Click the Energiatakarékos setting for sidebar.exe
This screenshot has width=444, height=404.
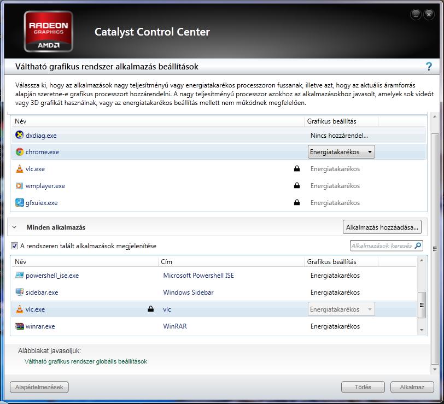tap(335, 292)
